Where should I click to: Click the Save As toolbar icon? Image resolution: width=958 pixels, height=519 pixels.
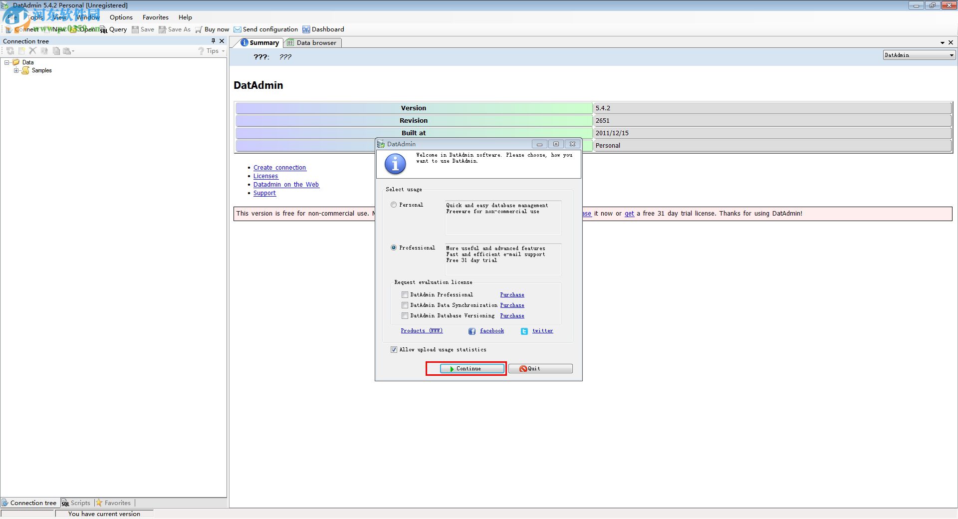162,29
